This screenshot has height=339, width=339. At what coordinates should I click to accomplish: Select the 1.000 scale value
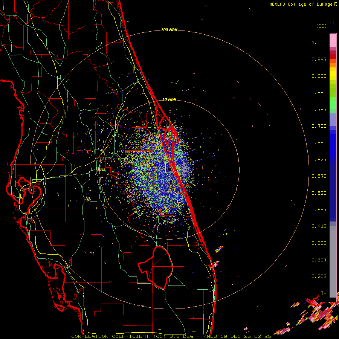coord(319,42)
